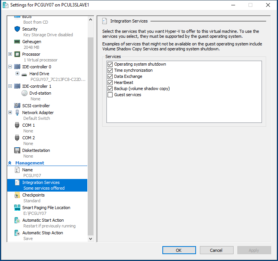Screen dimensions: 278x261
Task: Click the IDE-controller 0 icon
Action: pyautogui.click(x=17, y=67)
